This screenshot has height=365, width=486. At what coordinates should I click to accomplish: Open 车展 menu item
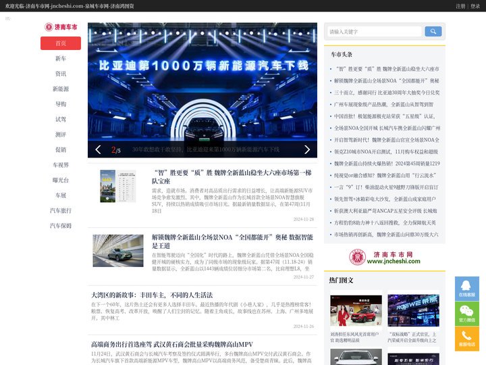[x=61, y=195]
